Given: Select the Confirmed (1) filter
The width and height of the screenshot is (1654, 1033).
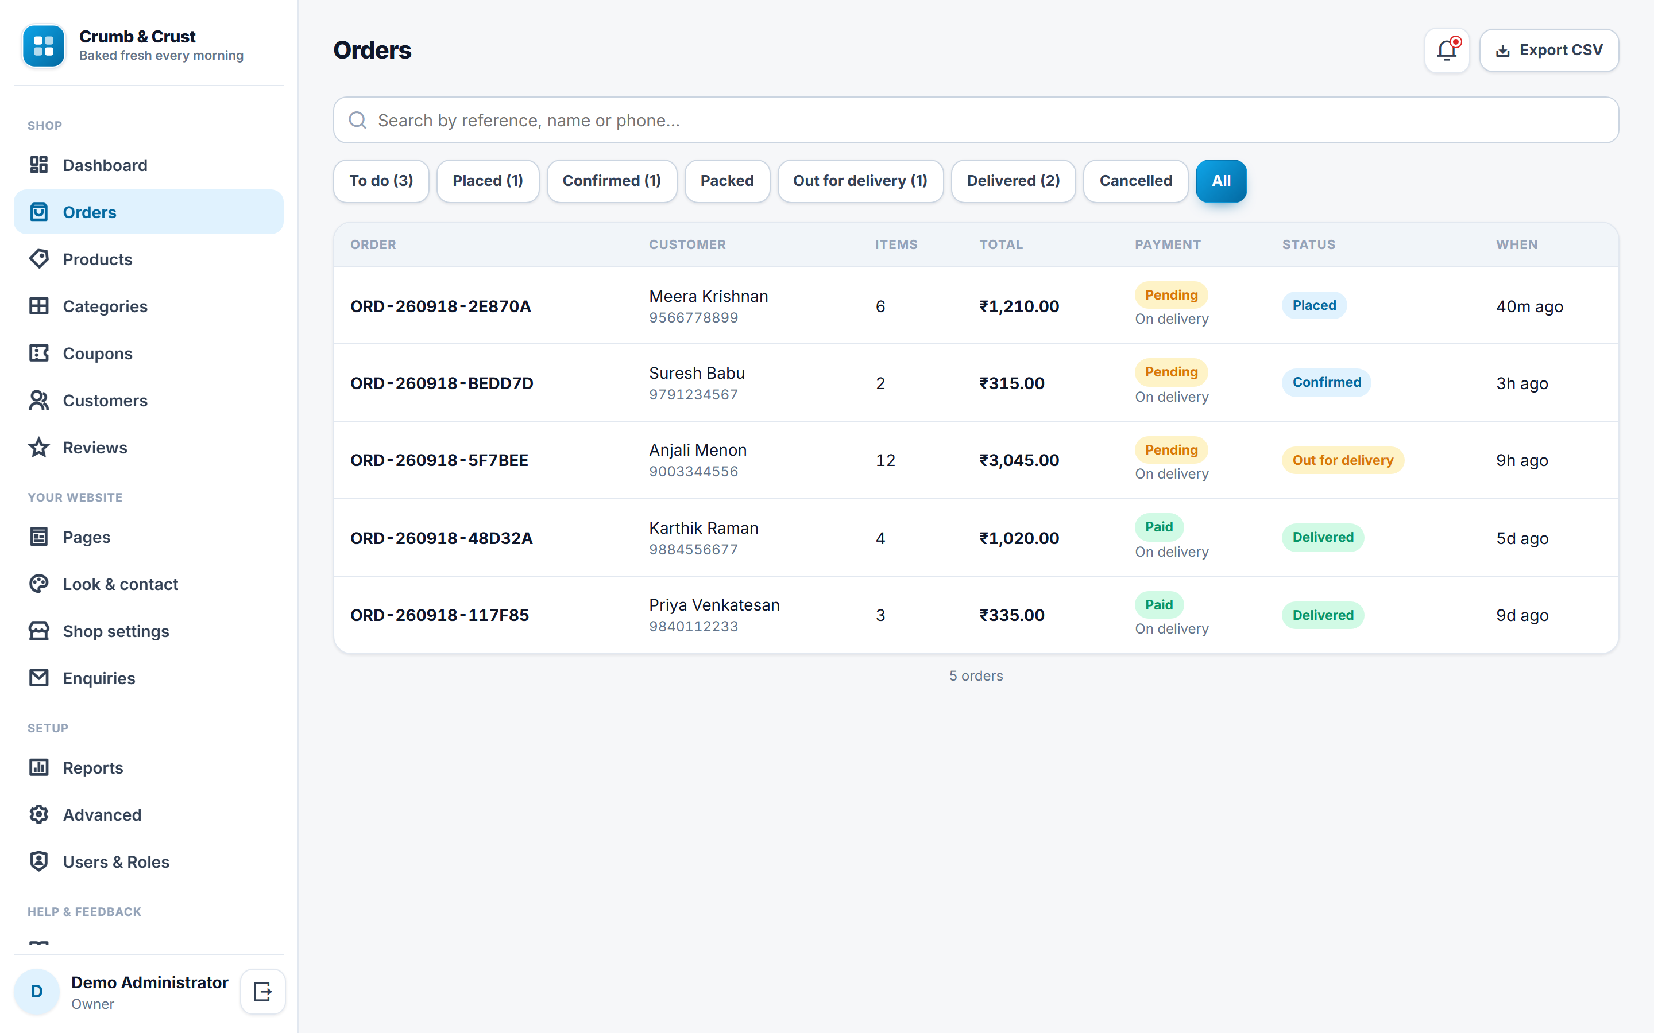Looking at the screenshot, I should pos(612,181).
